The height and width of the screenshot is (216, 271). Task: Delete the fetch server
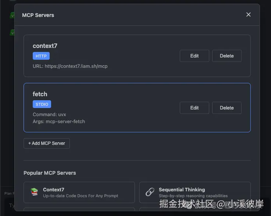(x=227, y=108)
